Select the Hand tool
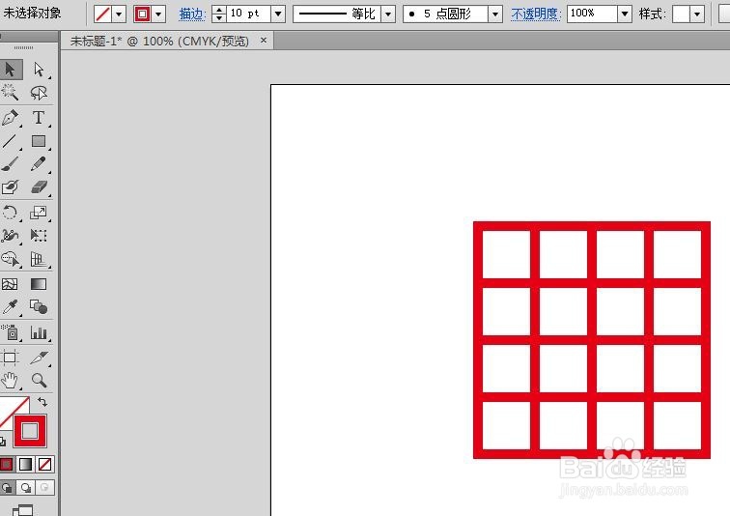The height and width of the screenshot is (516, 730). pyautogui.click(x=11, y=381)
